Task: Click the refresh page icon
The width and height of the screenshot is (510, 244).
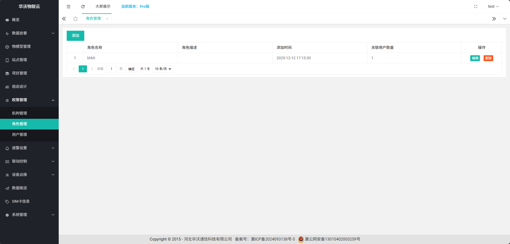Action: click(x=83, y=6)
